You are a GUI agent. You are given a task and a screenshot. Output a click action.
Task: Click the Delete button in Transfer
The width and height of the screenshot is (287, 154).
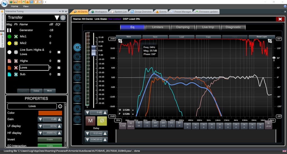click(36, 91)
